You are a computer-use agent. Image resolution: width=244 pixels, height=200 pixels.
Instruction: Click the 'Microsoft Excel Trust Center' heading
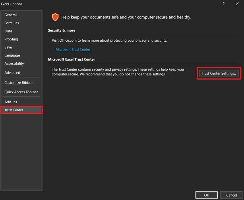click(71, 59)
